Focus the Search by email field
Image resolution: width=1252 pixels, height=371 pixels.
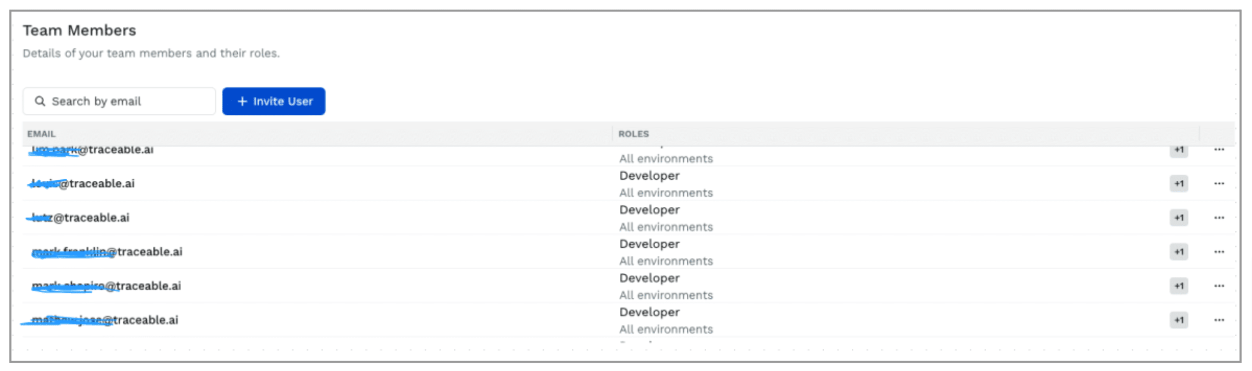click(125, 101)
